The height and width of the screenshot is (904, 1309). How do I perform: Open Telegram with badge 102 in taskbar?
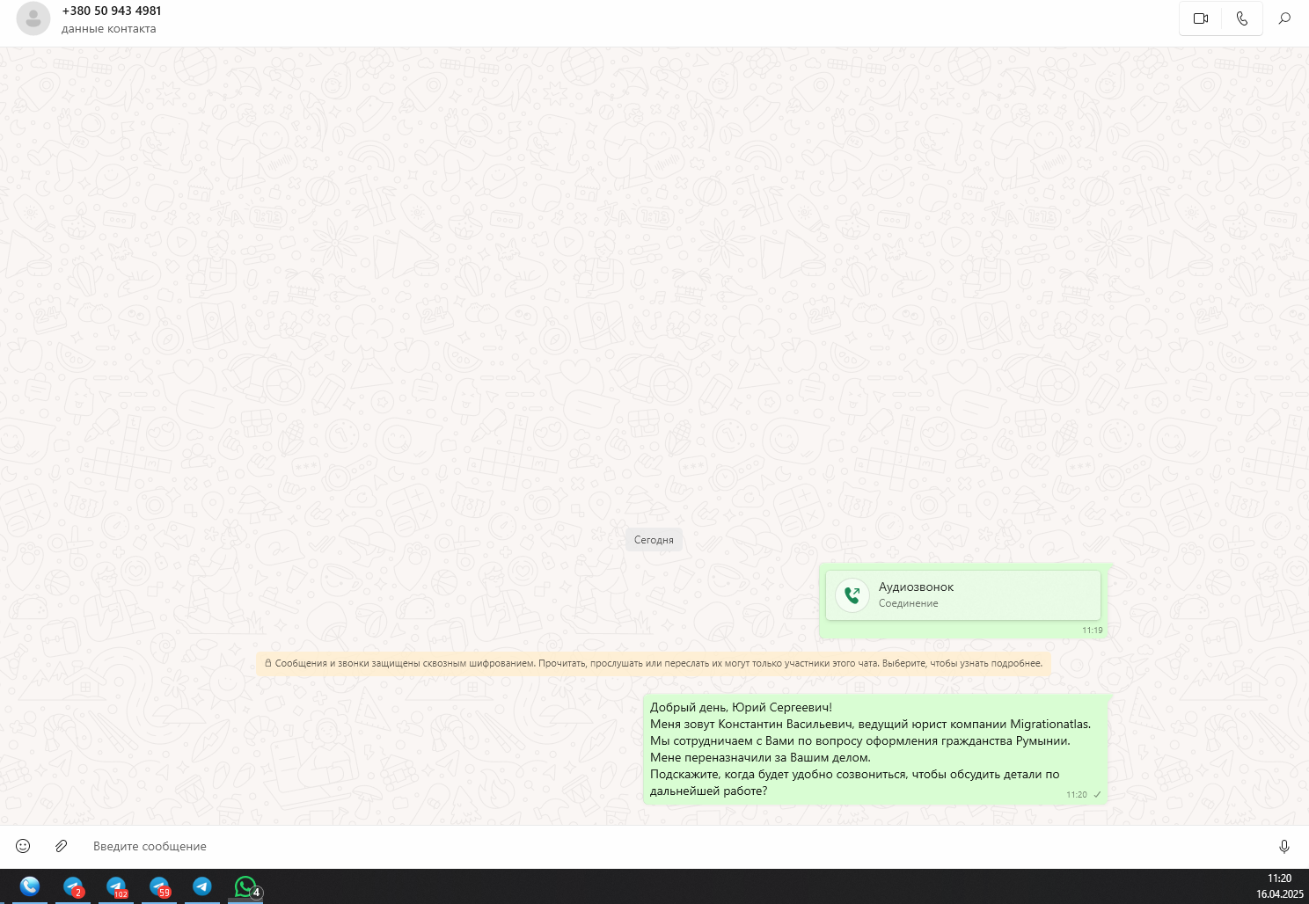[116, 886]
